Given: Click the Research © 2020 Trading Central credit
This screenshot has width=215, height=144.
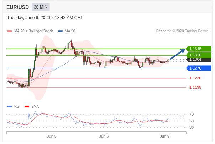Looking at the screenshot, I should click(183, 31).
